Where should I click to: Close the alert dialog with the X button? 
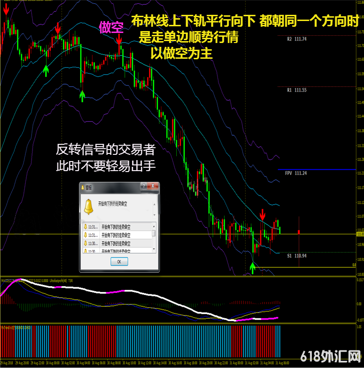pyautogui.click(x=153, y=186)
